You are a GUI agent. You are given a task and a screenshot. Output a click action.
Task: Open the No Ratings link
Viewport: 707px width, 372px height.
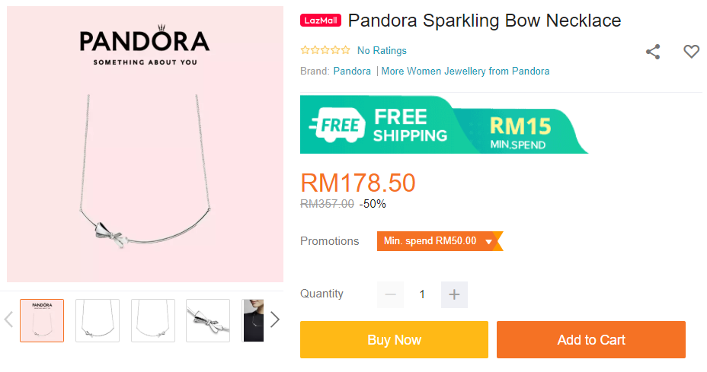click(382, 51)
